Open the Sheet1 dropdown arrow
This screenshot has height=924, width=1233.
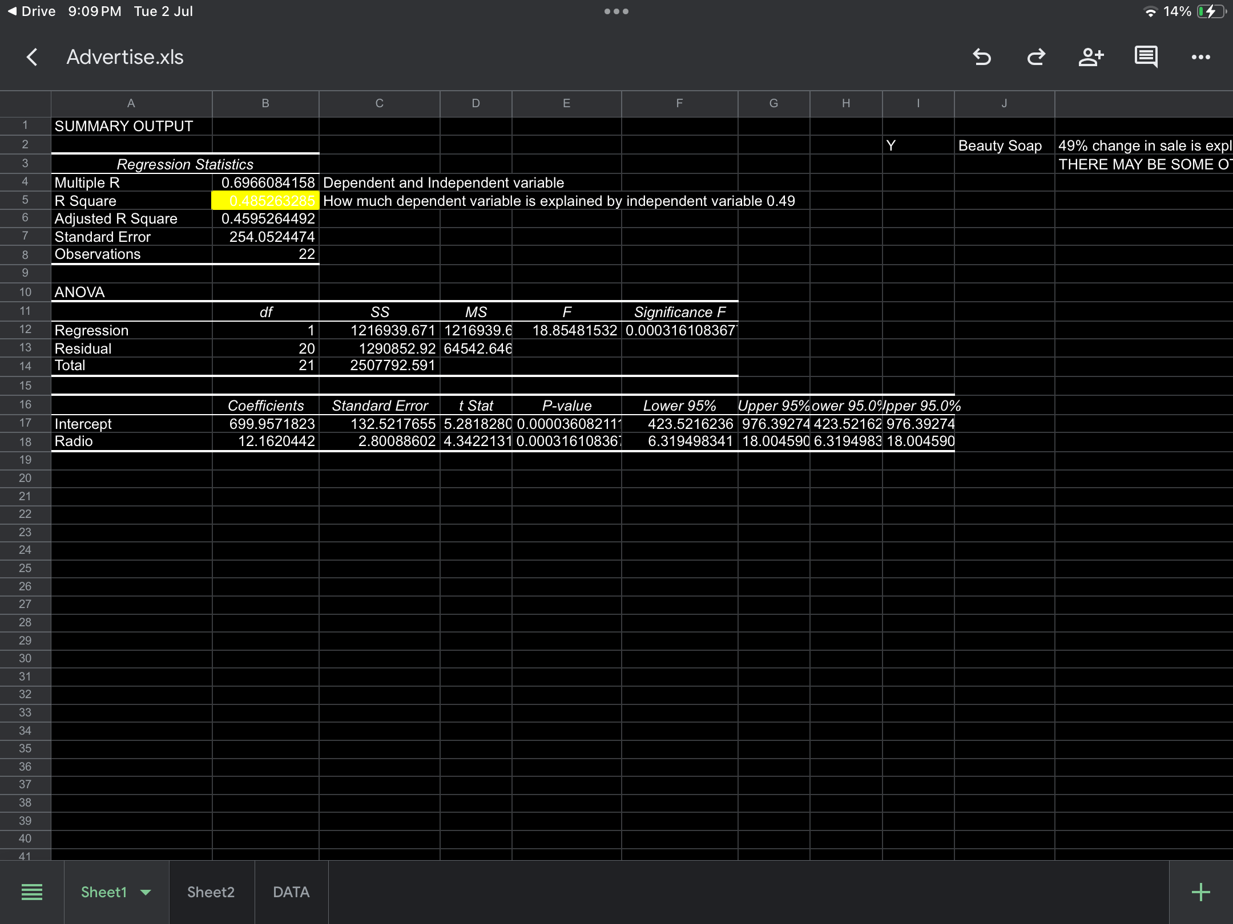tap(144, 891)
